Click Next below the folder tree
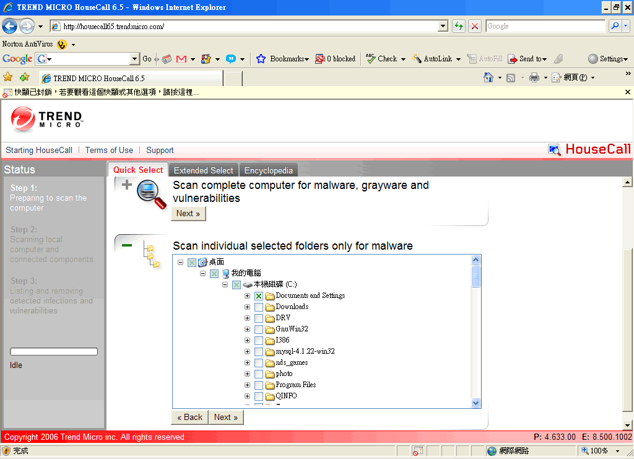This screenshot has height=459, width=634. click(x=226, y=417)
